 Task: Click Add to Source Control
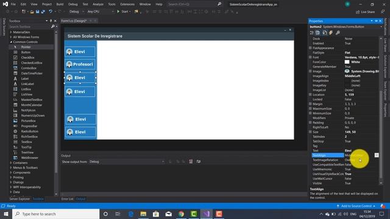[x=356, y=206]
